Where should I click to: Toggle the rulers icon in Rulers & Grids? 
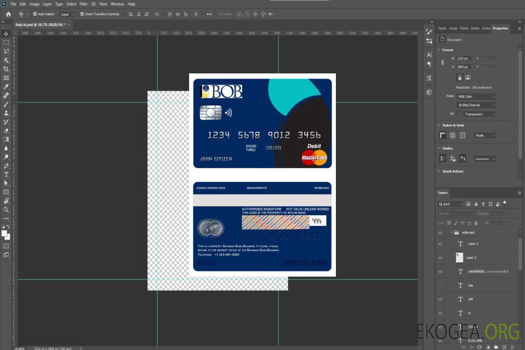pyautogui.click(x=442, y=136)
